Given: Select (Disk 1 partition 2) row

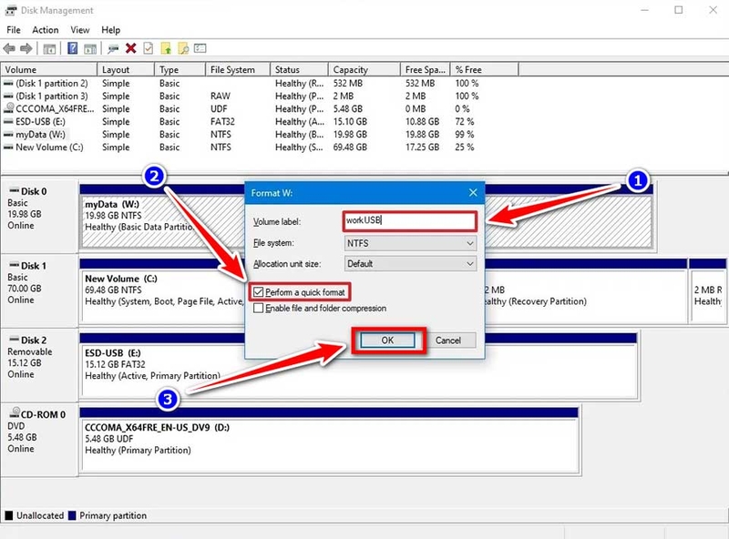Looking at the screenshot, I should coord(260,84).
